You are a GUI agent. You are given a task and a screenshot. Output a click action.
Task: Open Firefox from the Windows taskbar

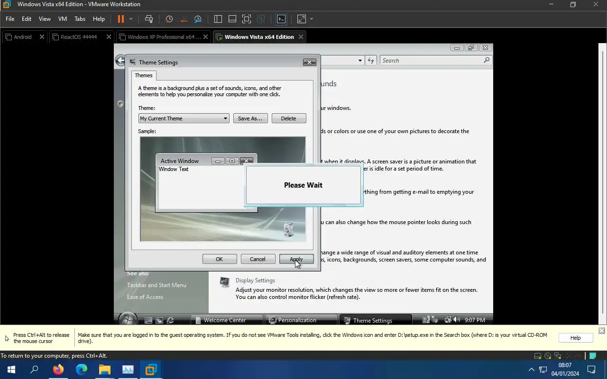(x=58, y=370)
